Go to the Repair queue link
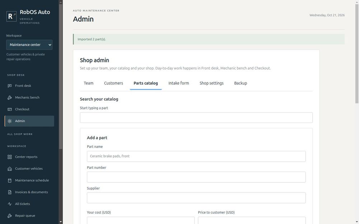Viewport: 359px width, 224px height. tap(29, 216)
